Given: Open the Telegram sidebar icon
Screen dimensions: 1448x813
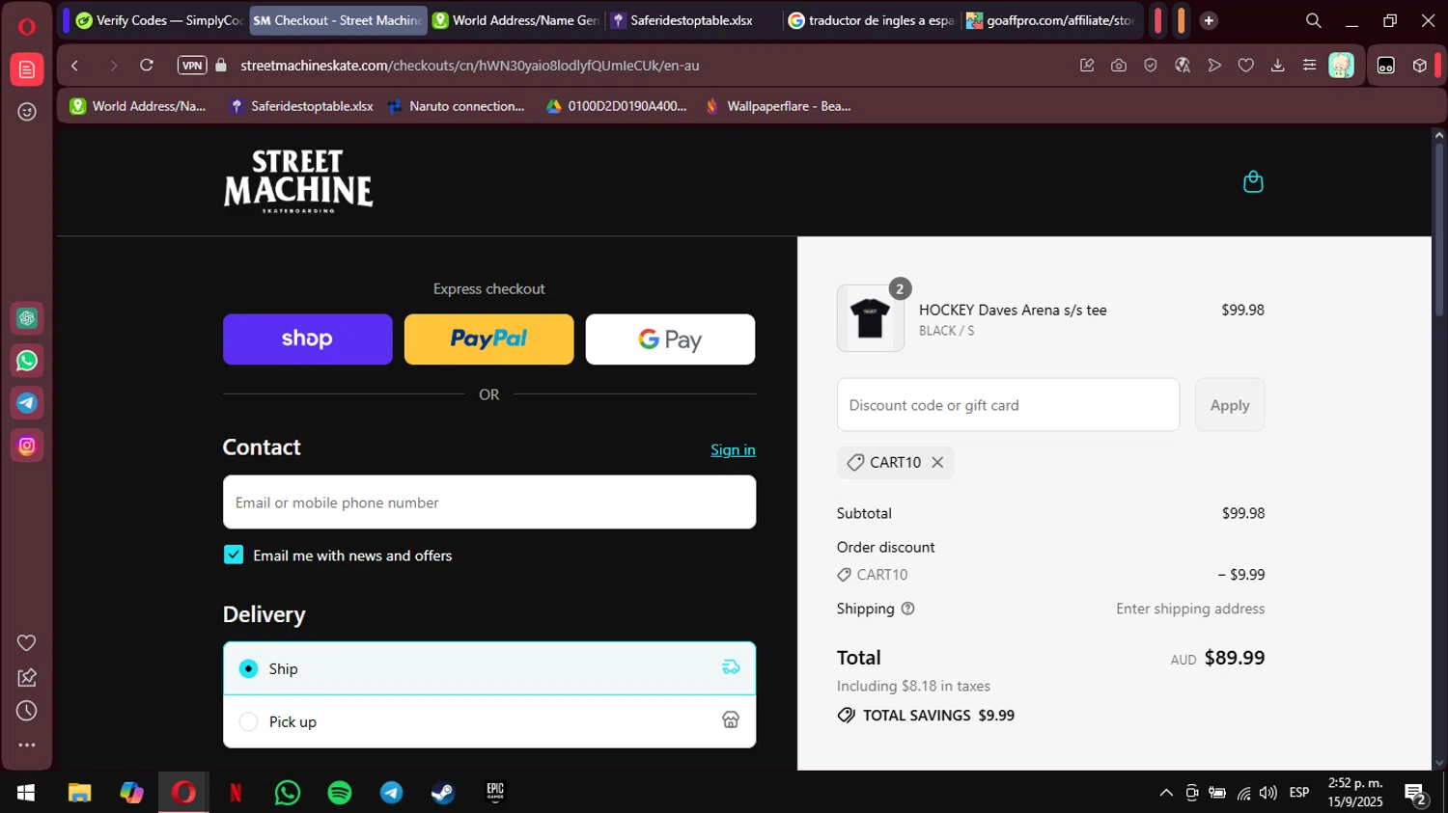Looking at the screenshot, I should pyautogui.click(x=27, y=403).
